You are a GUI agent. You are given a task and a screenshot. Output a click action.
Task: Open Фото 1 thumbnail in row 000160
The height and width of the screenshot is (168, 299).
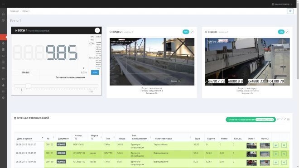click(x=251, y=163)
